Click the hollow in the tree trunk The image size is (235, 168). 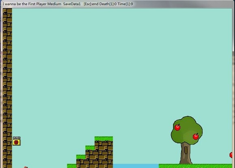[186, 150]
